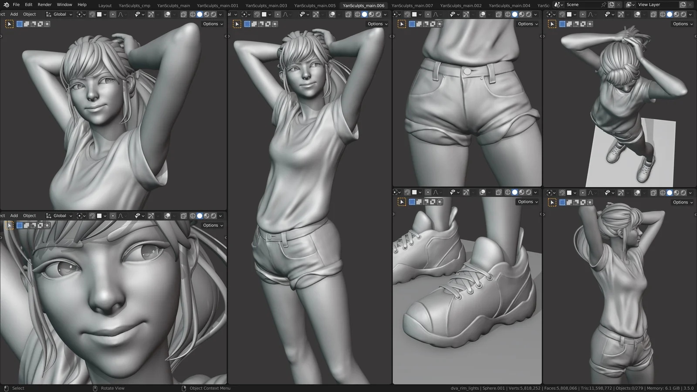Create a new scene beside Scene field
Screen dimensions: 697x392
click(x=611, y=5)
